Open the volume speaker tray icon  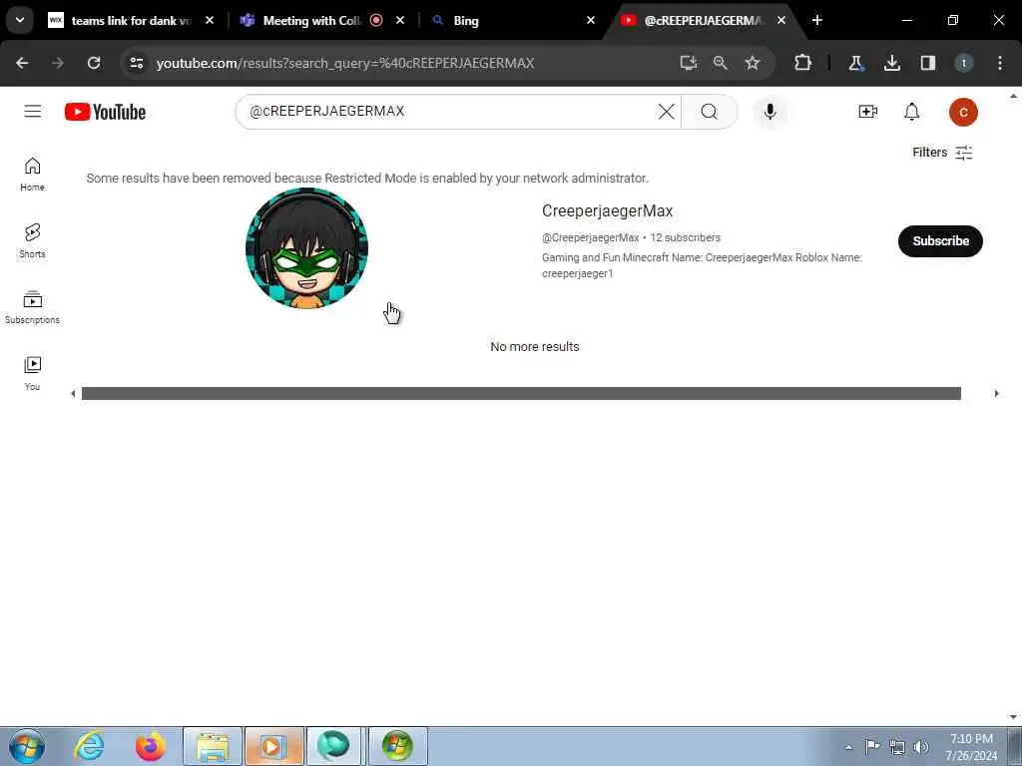pyautogui.click(x=921, y=747)
